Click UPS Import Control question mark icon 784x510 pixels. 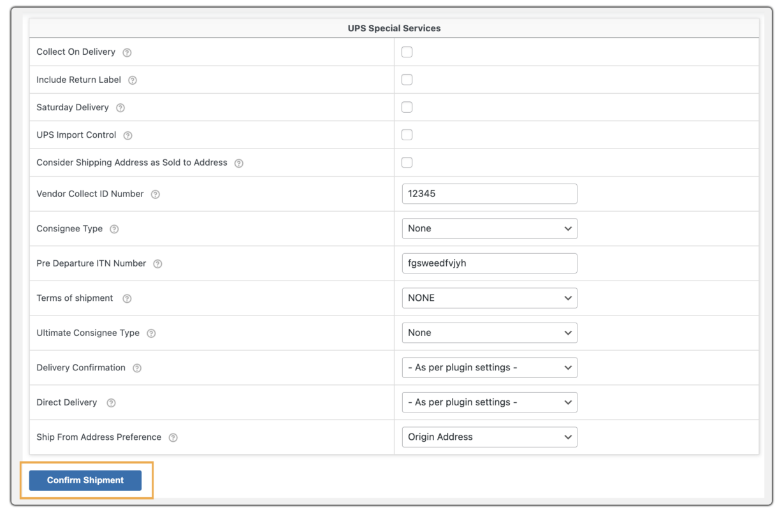127,135
